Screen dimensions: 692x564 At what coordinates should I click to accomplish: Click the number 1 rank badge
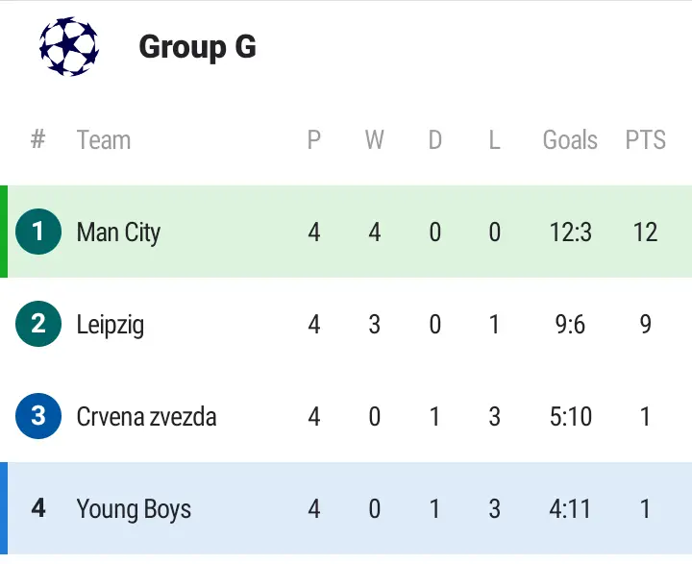pyautogui.click(x=38, y=232)
